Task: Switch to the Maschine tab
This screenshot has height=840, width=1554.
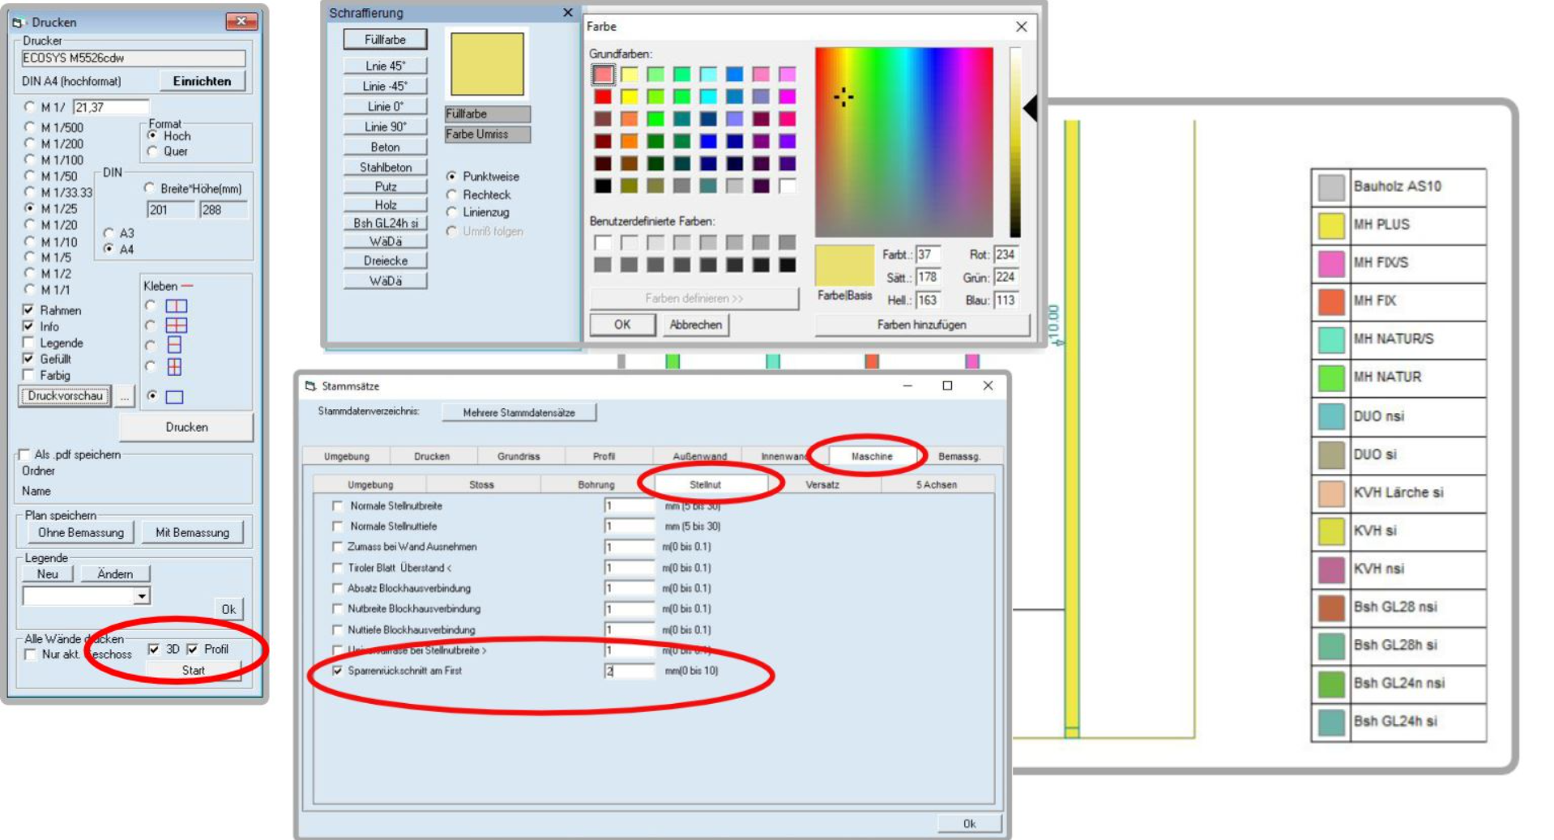Action: pyautogui.click(x=872, y=456)
